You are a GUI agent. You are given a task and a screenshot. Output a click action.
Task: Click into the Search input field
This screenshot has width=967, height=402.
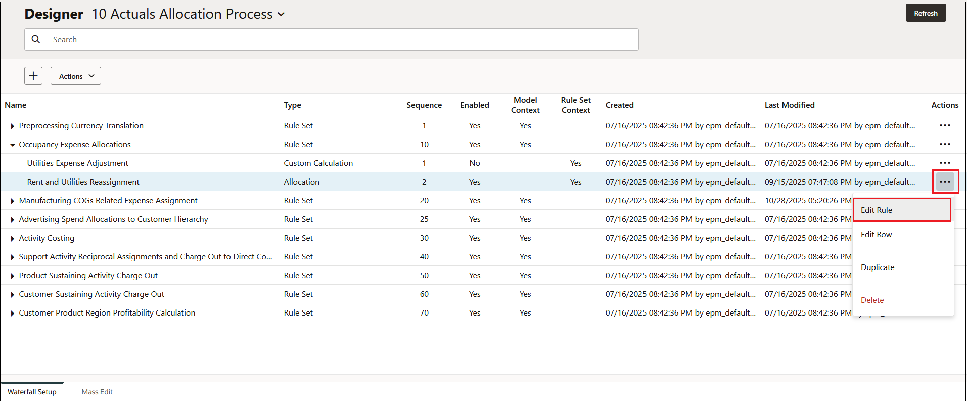(332, 39)
